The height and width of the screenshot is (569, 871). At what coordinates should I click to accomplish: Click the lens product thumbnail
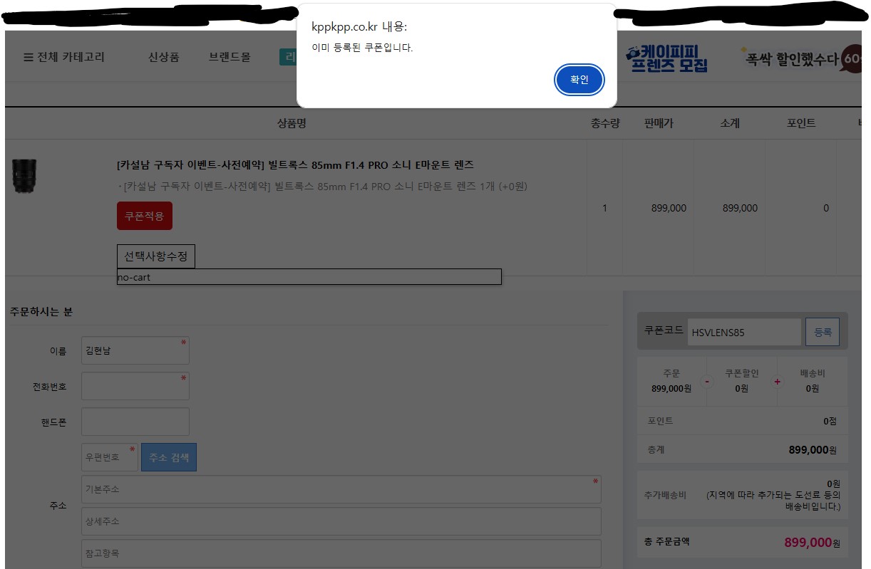coord(25,176)
